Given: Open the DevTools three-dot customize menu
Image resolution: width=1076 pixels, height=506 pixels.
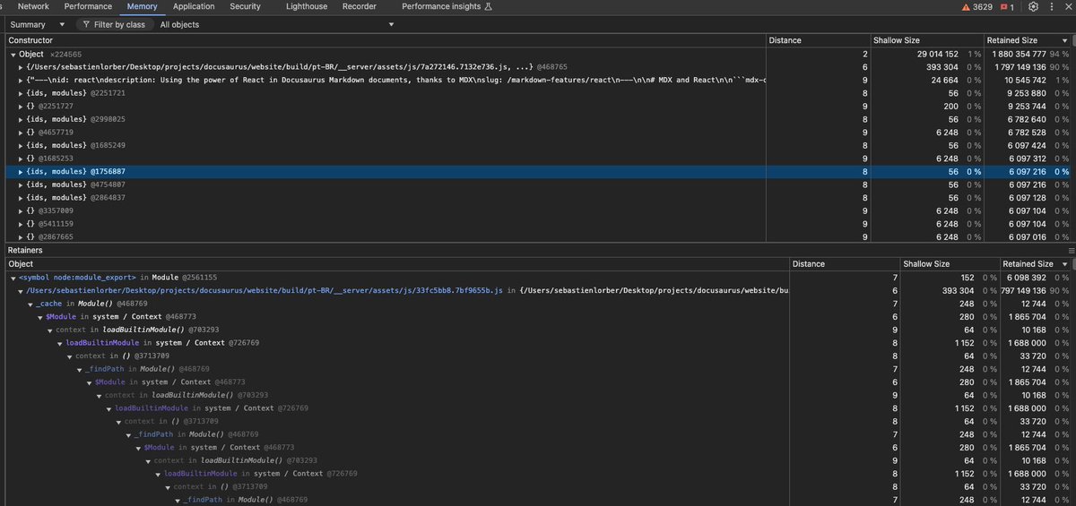Looking at the screenshot, I should (1052, 6).
